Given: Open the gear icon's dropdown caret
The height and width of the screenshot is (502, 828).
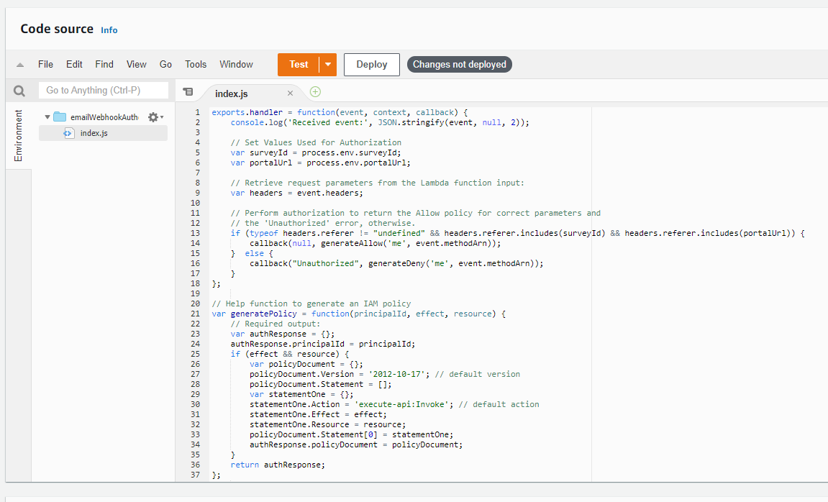Looking at the screenshot, I should pos(161,117).
